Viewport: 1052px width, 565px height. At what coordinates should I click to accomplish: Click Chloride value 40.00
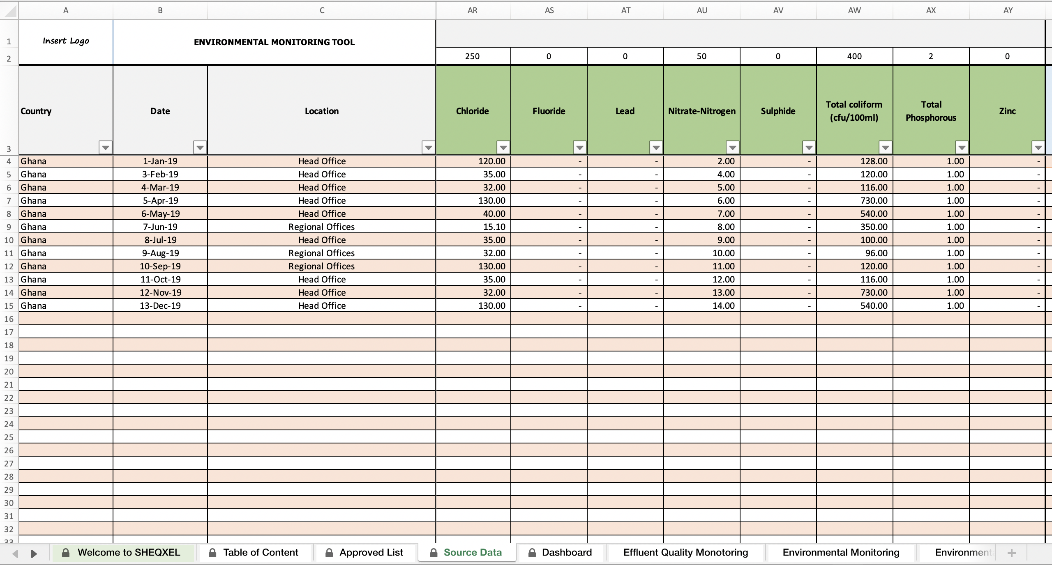point(473,214)
